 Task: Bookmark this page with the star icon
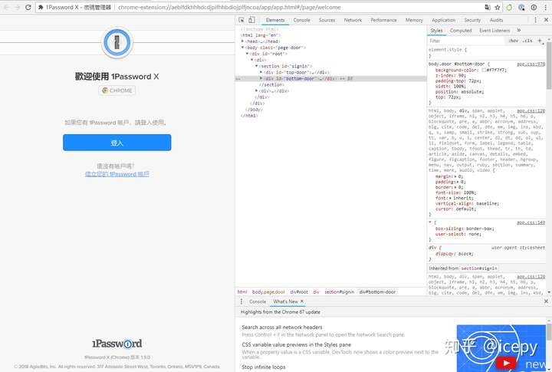click(497, 8)
